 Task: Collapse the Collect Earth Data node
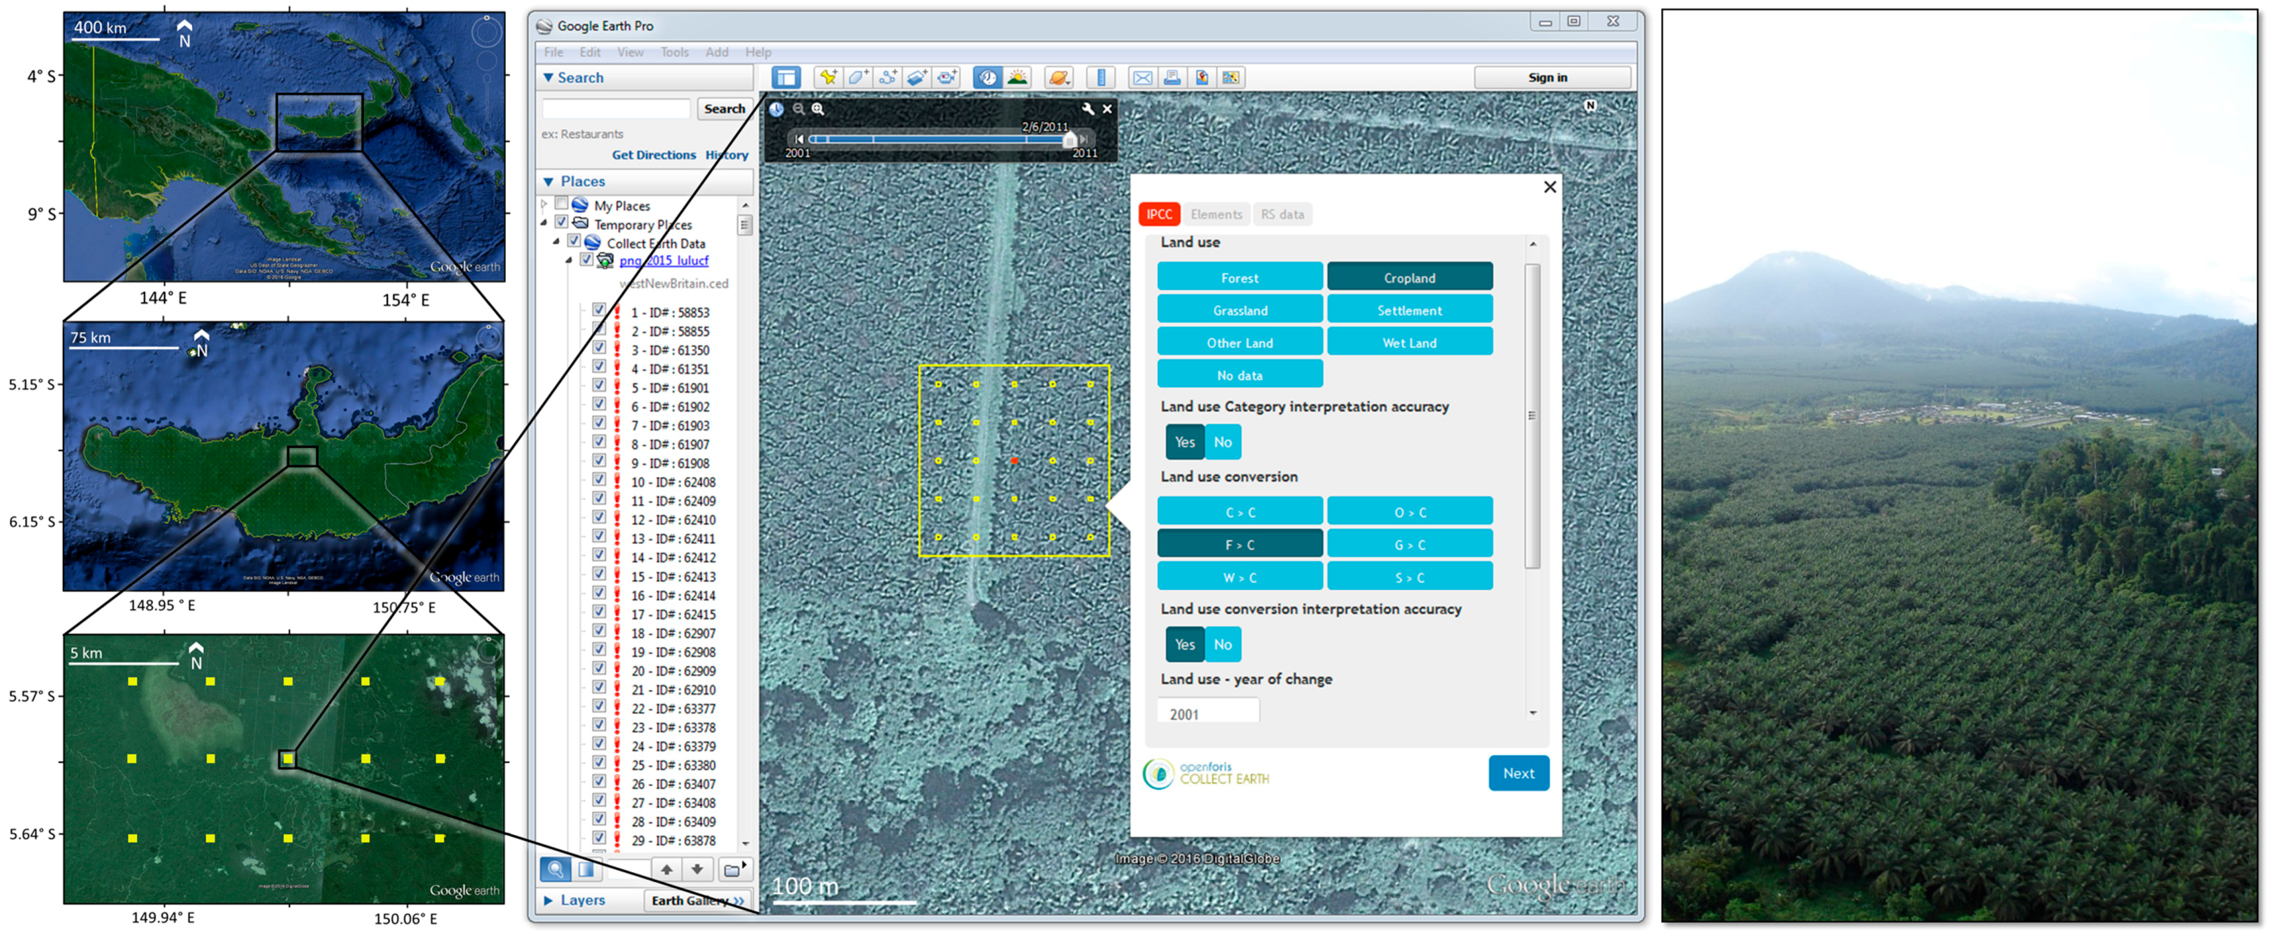coord(557,241)
